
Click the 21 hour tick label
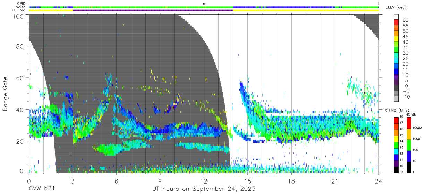[335, 181]
